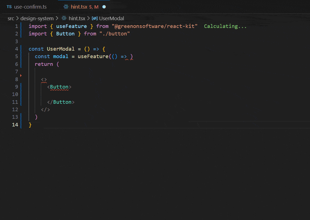The height and width of the screenshot is (220, 310).
Task: Click the blue change bar beside line 4
Action: point(21,49)
